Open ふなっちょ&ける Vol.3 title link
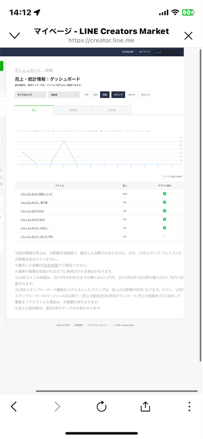Viewport: 203px width, 439px height. click(33, 219)
